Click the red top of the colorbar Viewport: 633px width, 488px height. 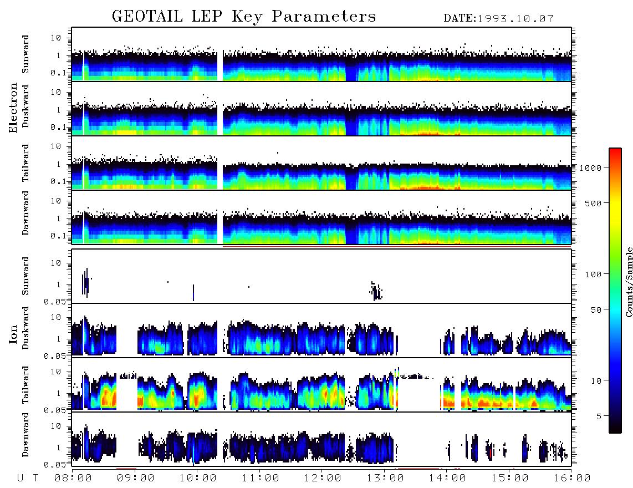pyautogui.click(x=615, y=154)
